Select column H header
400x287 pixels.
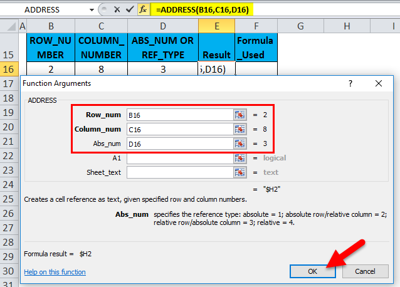[x=347, y=26]
